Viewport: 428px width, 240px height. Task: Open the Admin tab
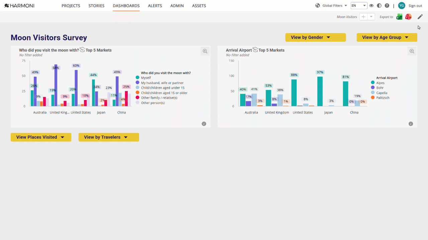coord(177,6)
